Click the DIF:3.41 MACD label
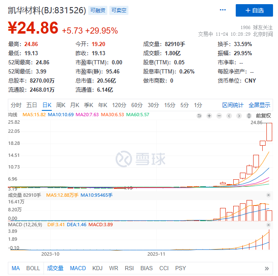This screenshot has height=276, width=278. coord(56,225)
